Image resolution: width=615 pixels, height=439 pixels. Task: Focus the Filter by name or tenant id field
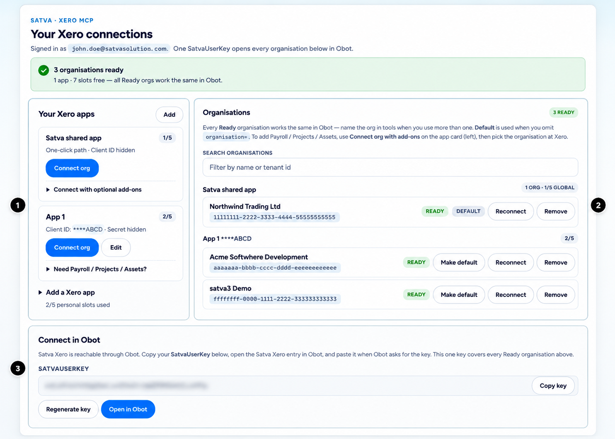point(390,167)
